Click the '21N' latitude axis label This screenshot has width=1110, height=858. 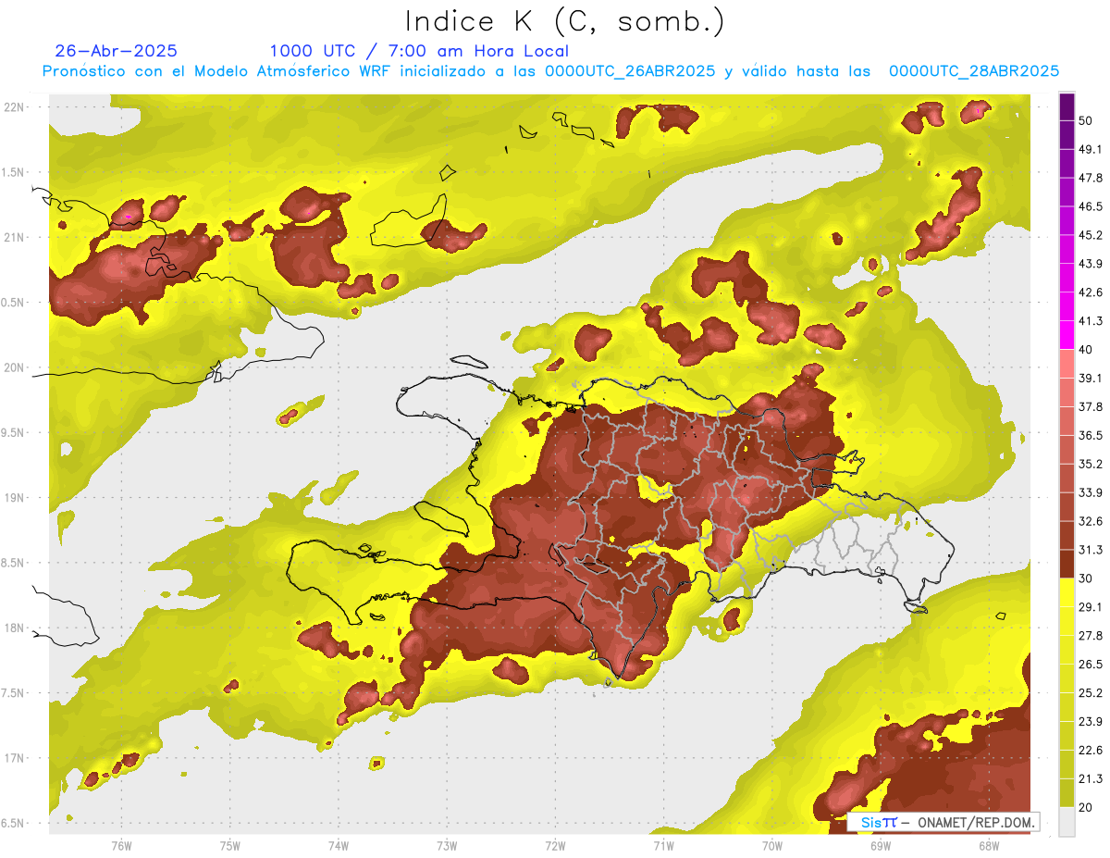14,237
